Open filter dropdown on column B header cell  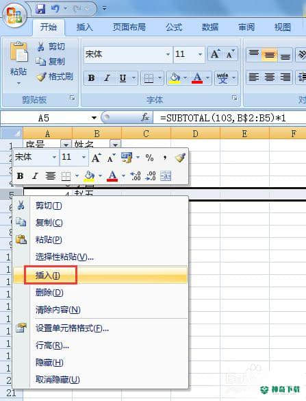[x=116, y=145]
